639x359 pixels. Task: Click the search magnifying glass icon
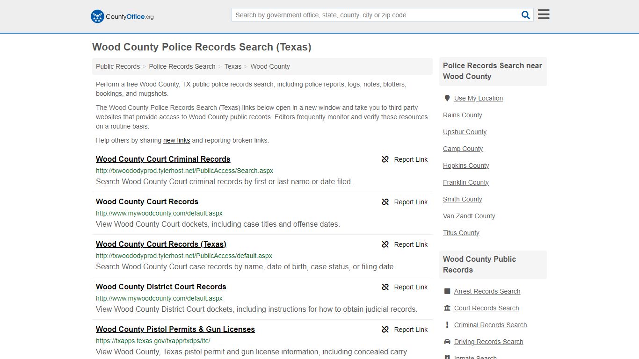(x=525, y=14)
